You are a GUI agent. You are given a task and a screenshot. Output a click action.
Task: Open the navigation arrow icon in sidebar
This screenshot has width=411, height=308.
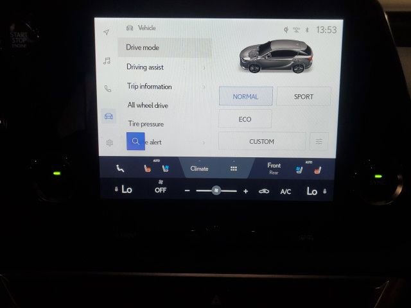tap(106, 32)
